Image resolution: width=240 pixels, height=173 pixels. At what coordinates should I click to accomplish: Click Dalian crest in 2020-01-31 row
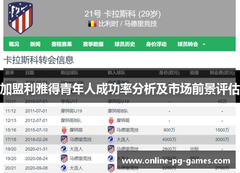[64, 149]
